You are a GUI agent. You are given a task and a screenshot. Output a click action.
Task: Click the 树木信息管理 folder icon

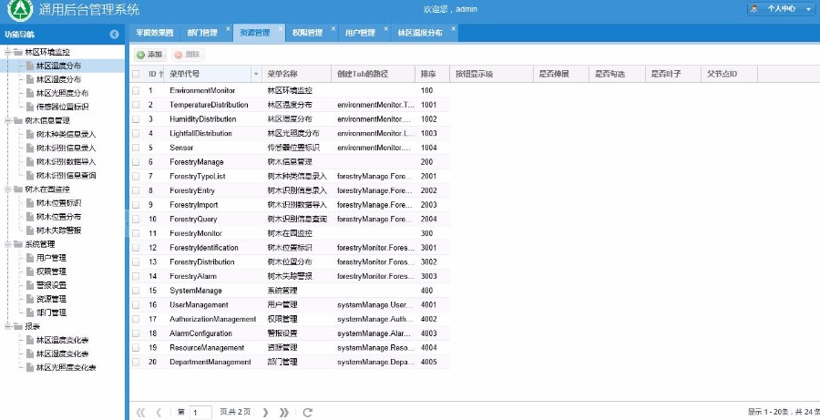pos(18,120)
